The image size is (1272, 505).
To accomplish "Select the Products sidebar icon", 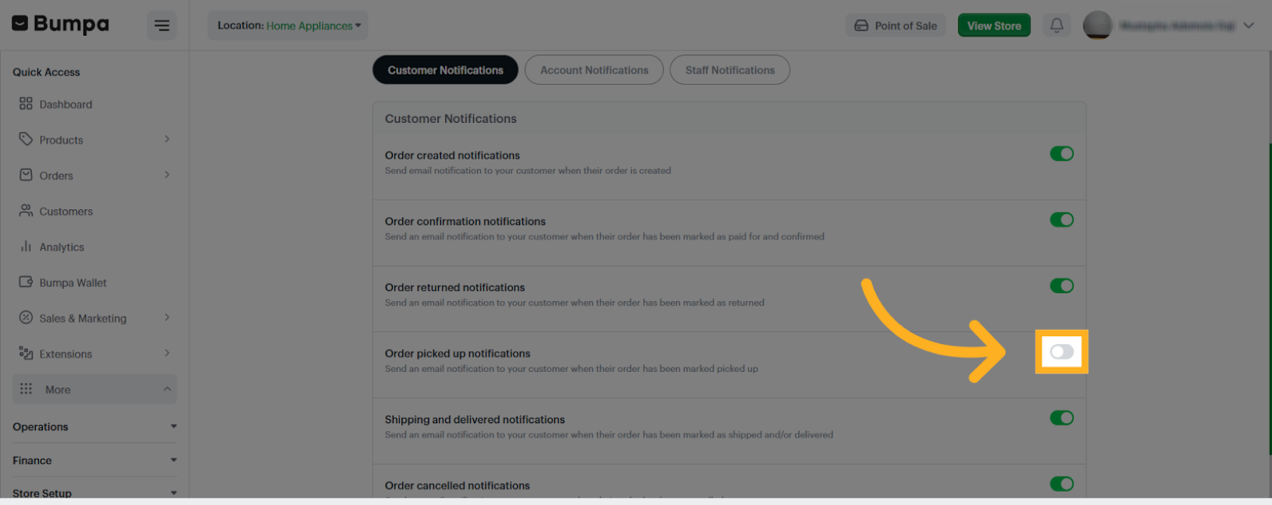I will [62, 139].
